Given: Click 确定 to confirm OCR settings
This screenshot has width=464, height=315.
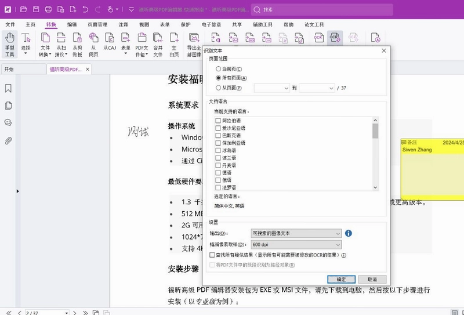Looking at the screenshot, I should 341,279.
